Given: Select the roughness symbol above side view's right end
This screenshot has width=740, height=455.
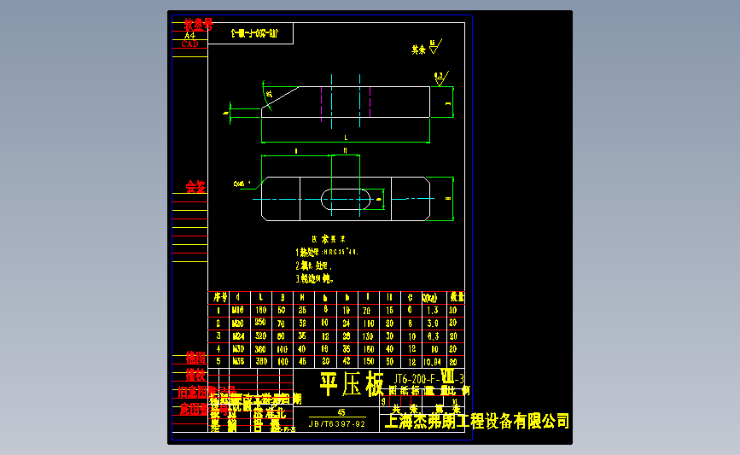Looking at the screenshot, I should point(440,79).
